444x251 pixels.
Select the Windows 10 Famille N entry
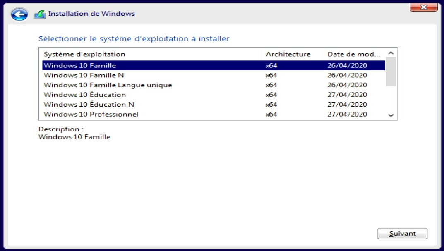[x=84, y=75]
